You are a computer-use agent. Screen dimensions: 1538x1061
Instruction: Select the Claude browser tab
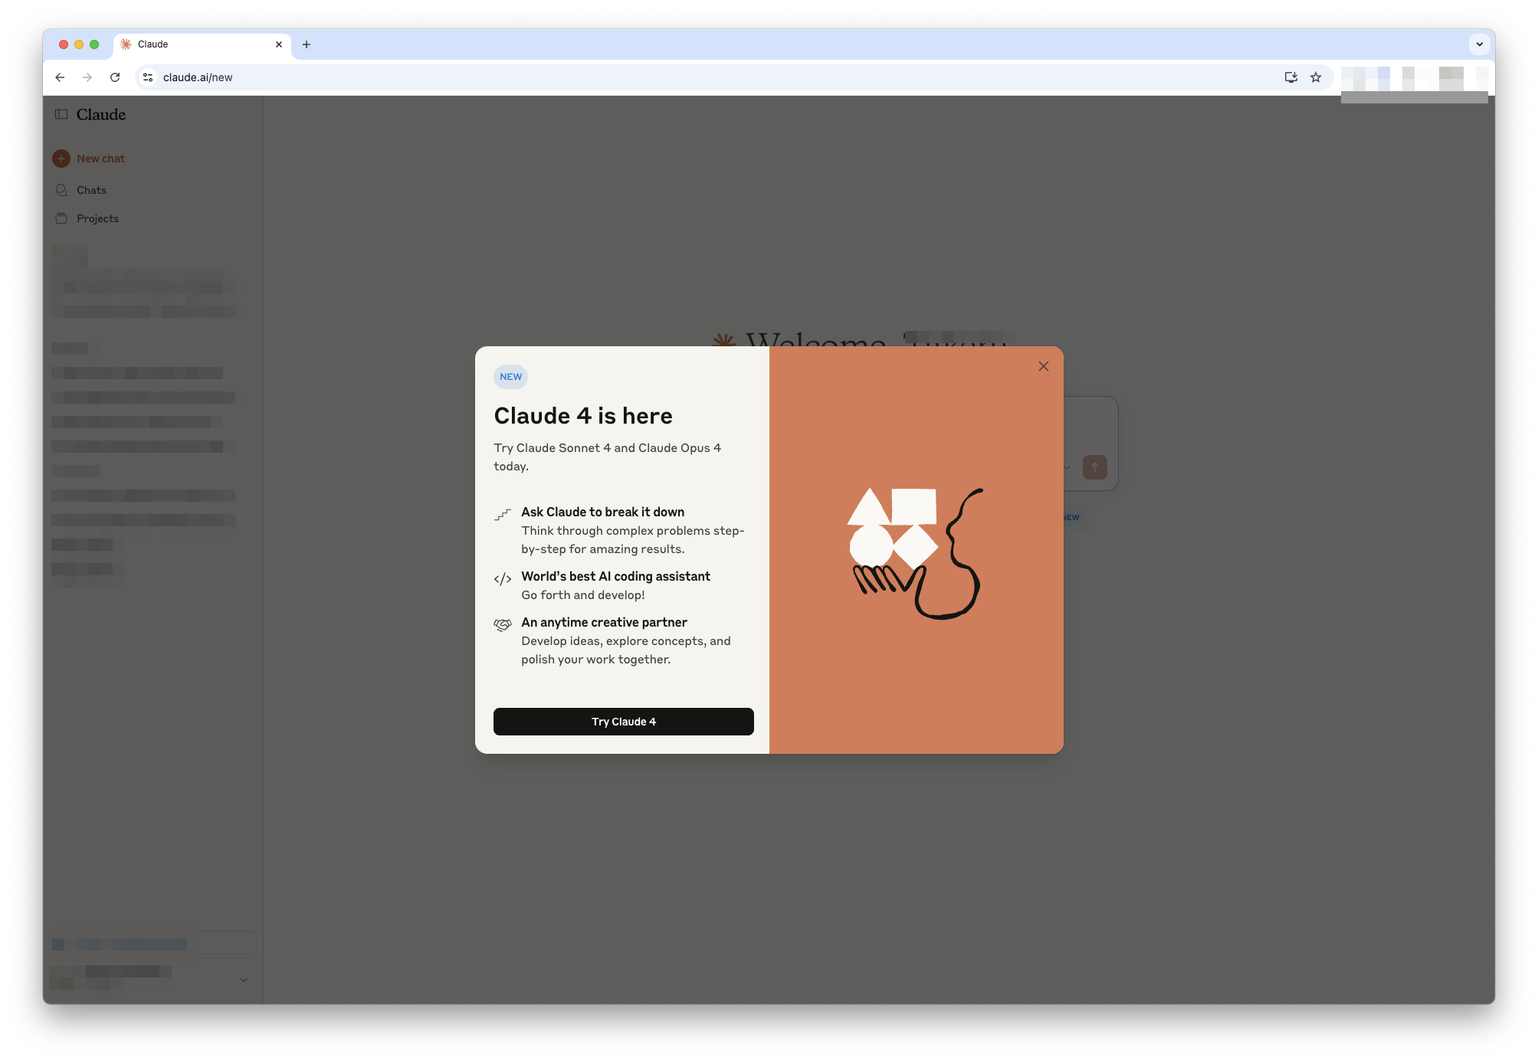202,44
